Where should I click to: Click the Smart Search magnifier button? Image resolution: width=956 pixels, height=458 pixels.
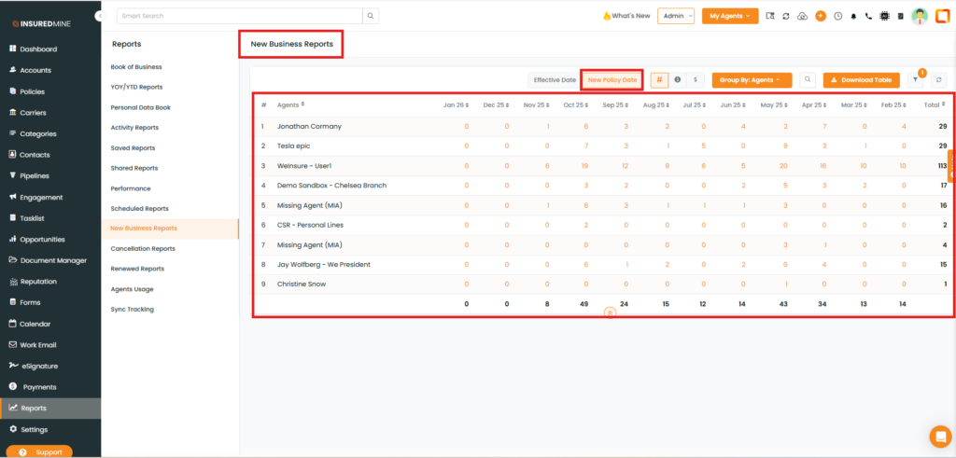[x=371, y=16]
